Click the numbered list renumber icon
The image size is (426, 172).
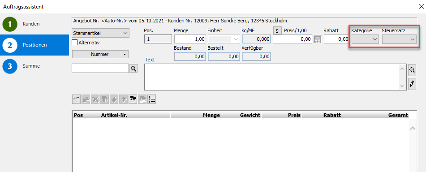point(151,99)
